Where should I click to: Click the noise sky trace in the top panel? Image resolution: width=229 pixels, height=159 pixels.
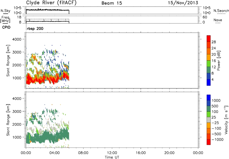coord(48,10)
